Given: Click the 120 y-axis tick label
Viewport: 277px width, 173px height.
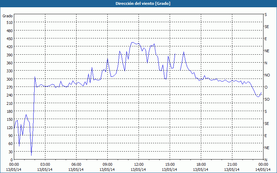Looking at the screenshot, I should [10, 128].
